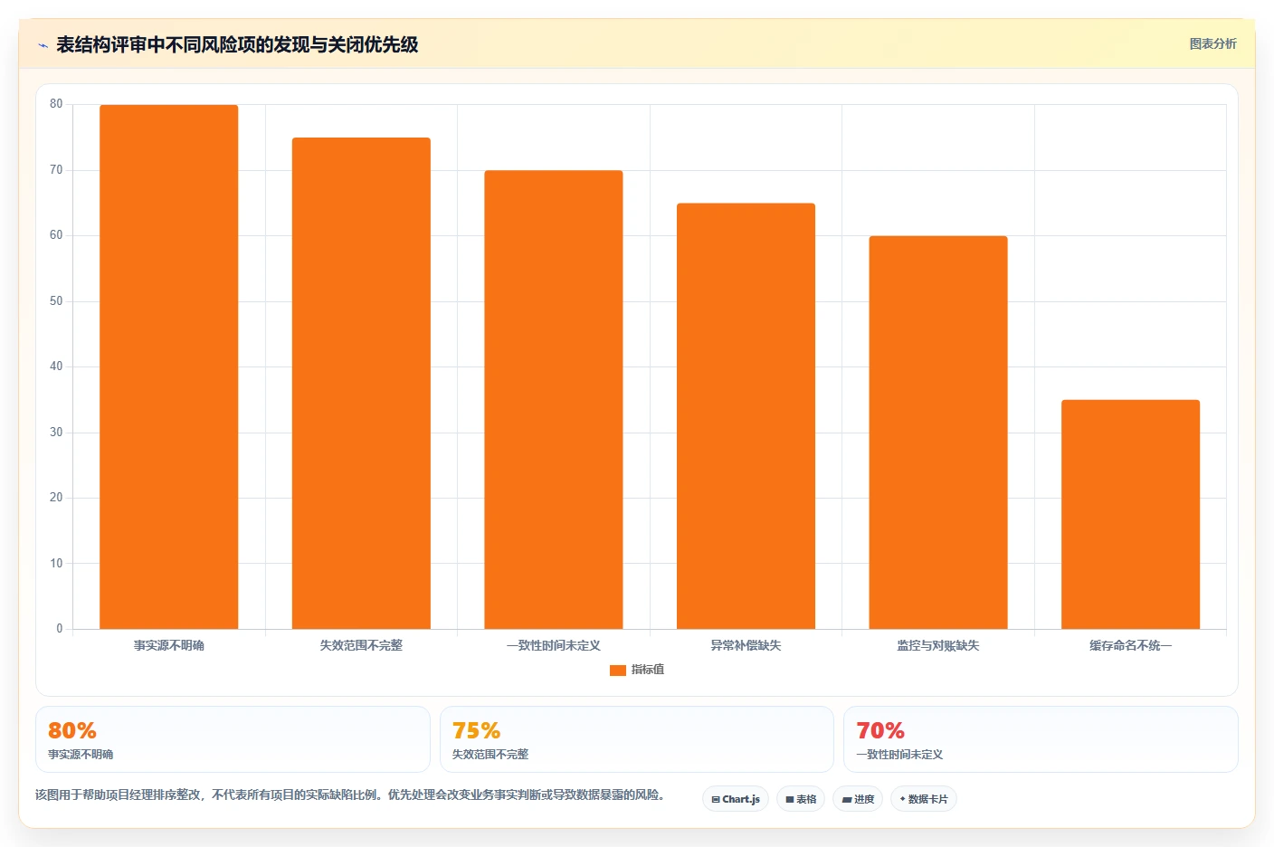Image resolution: width=1274 pixels, height=847 pixels.
Task: Click the 缓存命名不统一 axis label
Action: (x=1130, y=645)
